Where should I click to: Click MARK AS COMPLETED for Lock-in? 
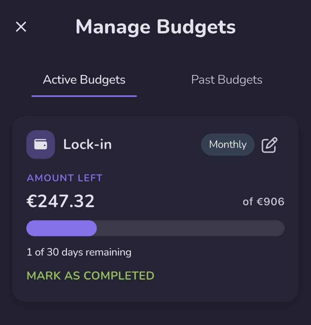click(x=89, y=275)
